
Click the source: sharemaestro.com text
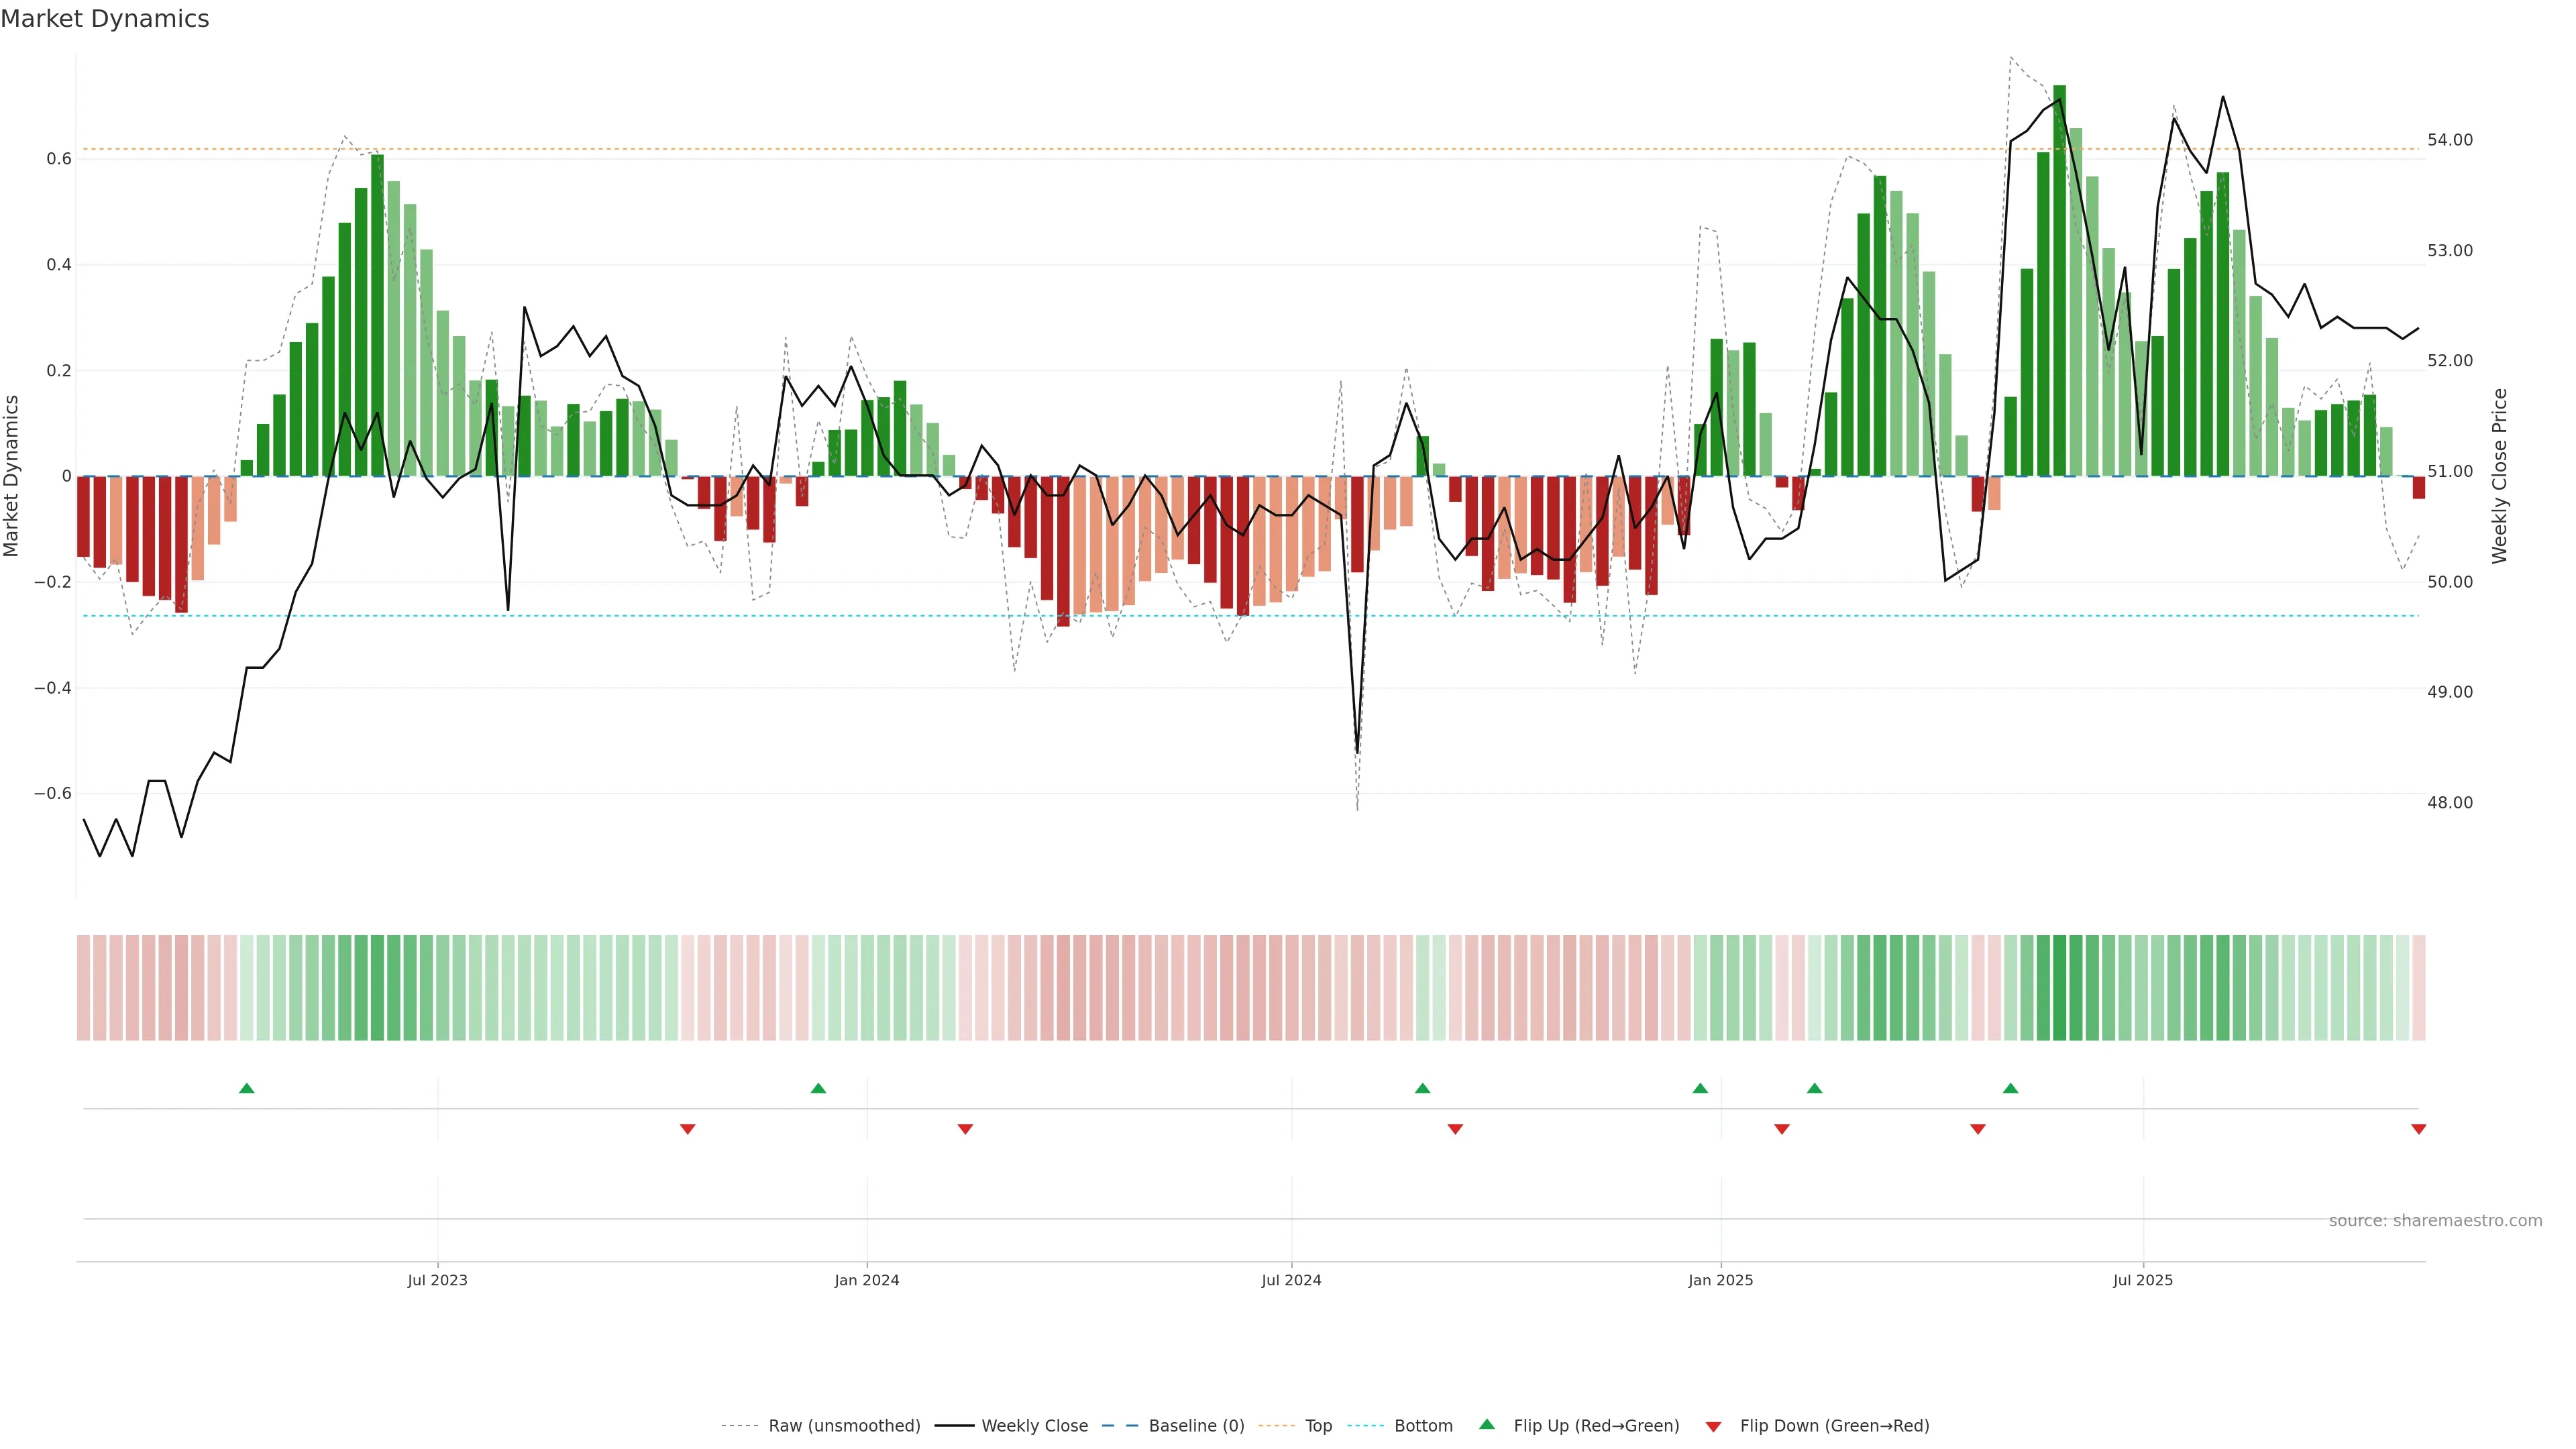point(2435,1221)
